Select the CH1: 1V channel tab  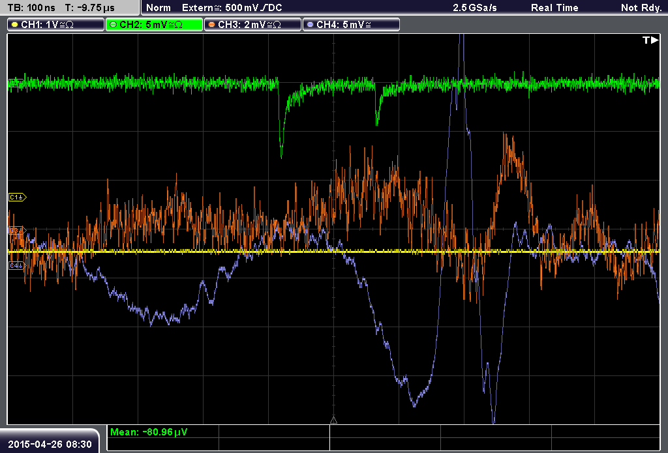pos(56,25)
